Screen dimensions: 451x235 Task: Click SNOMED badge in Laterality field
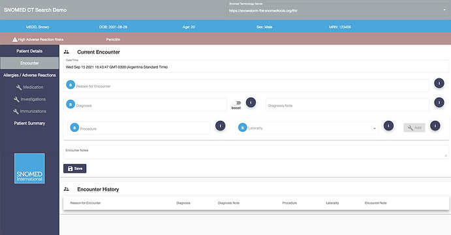[x=243, y=127]
